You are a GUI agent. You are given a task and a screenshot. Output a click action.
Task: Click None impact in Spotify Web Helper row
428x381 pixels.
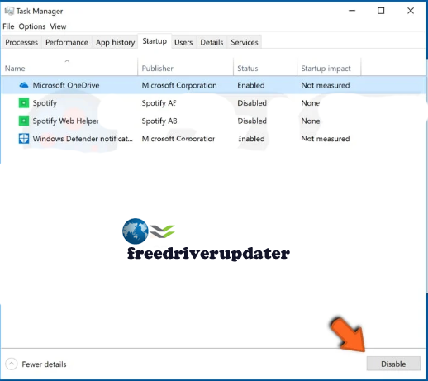coord(311,121)
